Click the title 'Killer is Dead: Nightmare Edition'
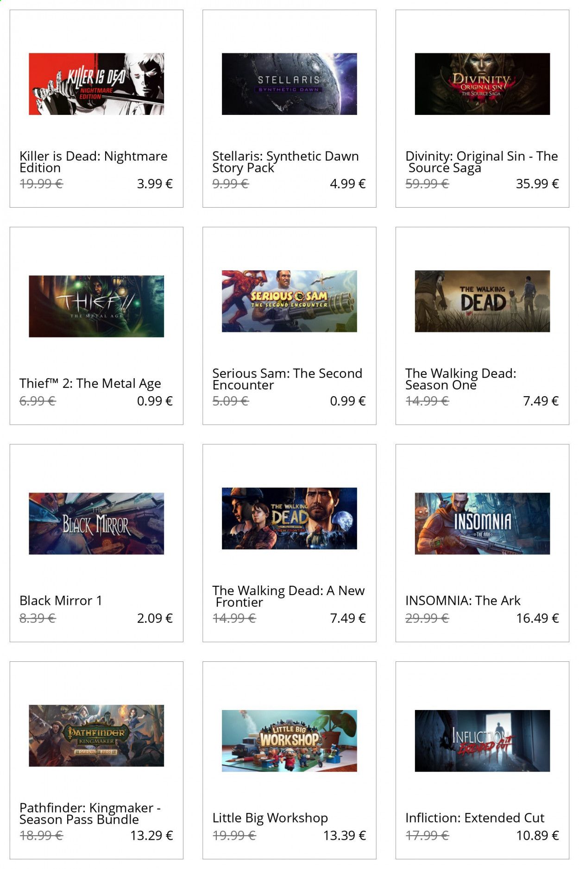Screen dimensions: 579x869 [94, 162]
